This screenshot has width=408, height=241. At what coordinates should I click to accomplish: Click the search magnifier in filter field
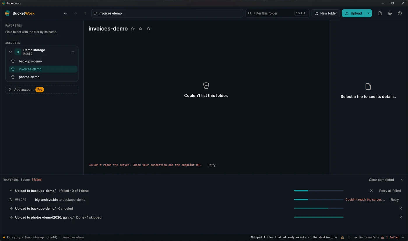250,13
